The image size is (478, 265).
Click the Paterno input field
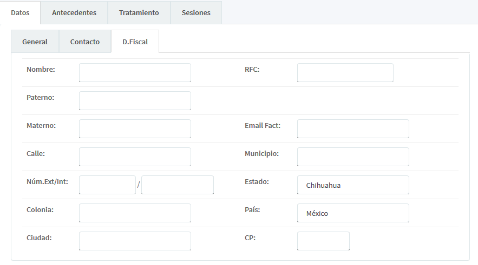click(x=135, y=100)
